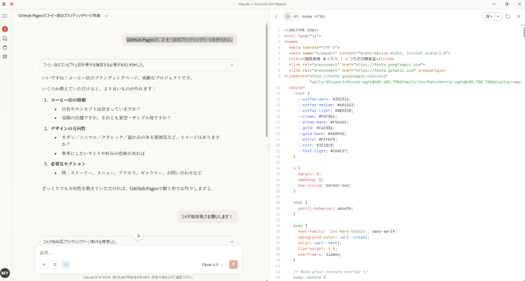Click the --text-light: #5D4E37 code line

(x=323, y=151)
